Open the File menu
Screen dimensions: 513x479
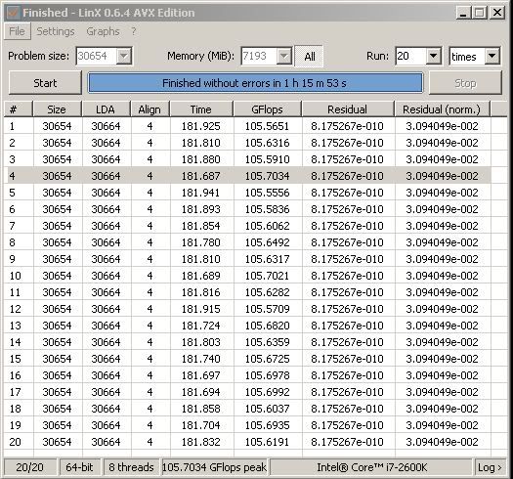pyautogui.click(x=17, y=31)
